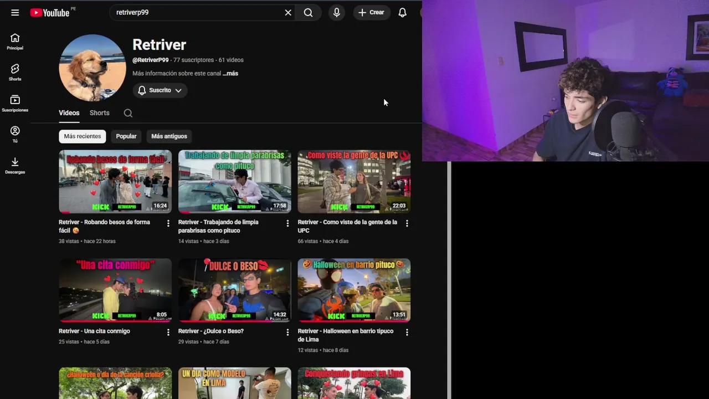Open the notifications bell

(403, 12)
